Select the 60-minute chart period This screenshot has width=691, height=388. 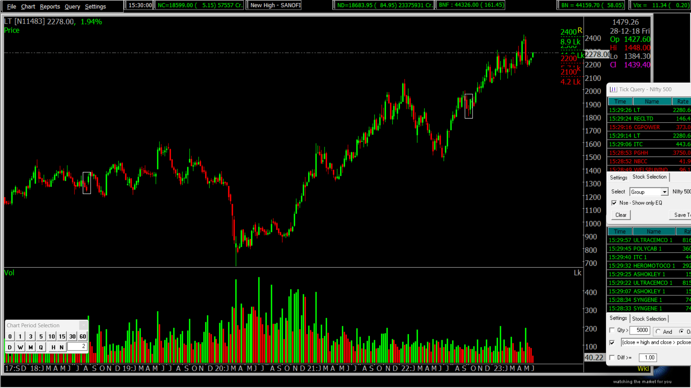point(82,336)
